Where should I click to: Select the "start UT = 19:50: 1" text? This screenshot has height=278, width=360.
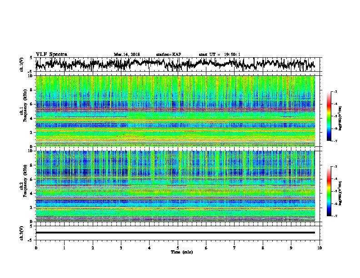(x=220, y=55)
